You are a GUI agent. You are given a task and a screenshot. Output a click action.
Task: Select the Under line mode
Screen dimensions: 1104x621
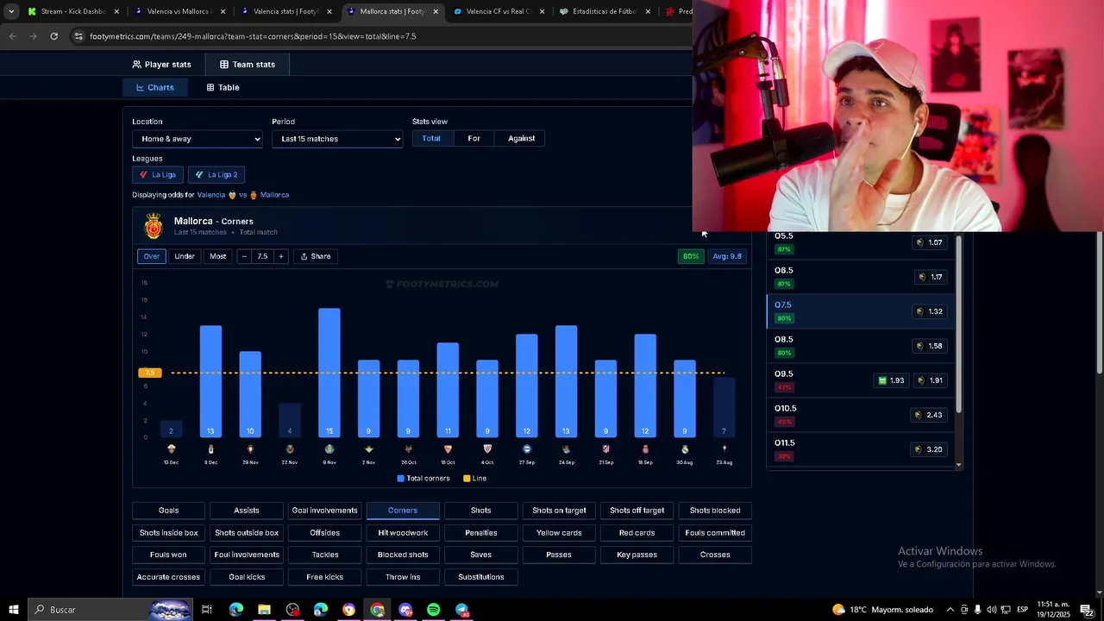tap(185, 256)
